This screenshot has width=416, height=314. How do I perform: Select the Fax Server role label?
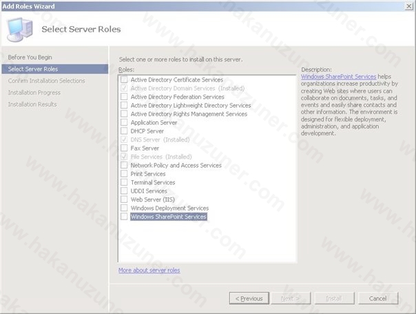pyautogui.click(x=145, y=148)
